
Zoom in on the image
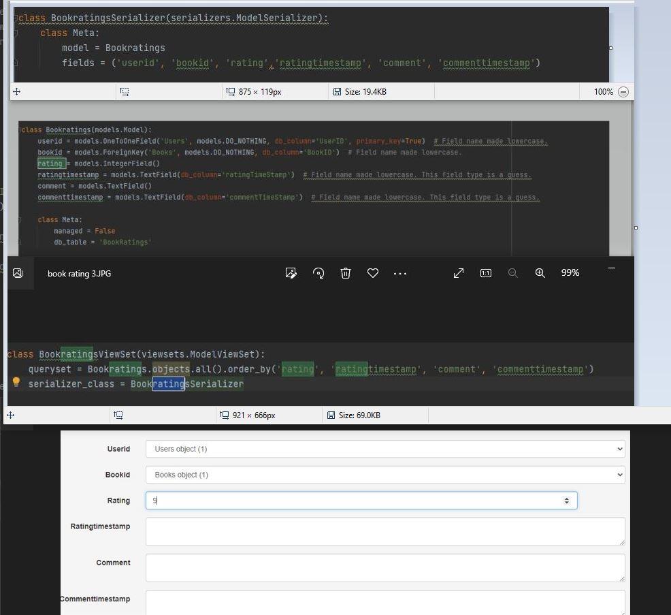(x=540, y=273)
